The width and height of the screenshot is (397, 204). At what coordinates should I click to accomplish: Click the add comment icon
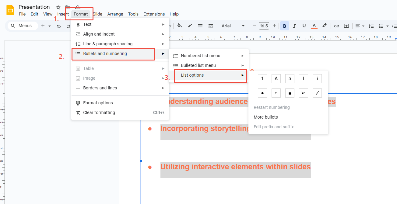(346, 26)
